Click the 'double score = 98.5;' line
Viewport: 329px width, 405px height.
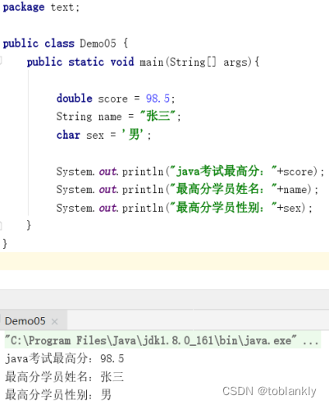point(116,99)
